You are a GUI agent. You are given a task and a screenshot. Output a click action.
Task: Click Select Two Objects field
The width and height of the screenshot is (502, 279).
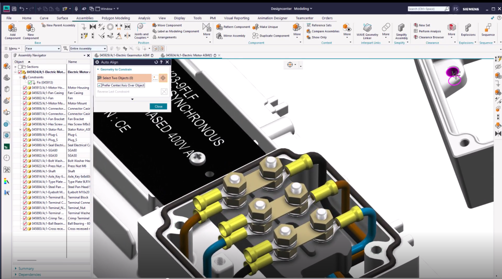pyautogui.click(x=124, y=78)
